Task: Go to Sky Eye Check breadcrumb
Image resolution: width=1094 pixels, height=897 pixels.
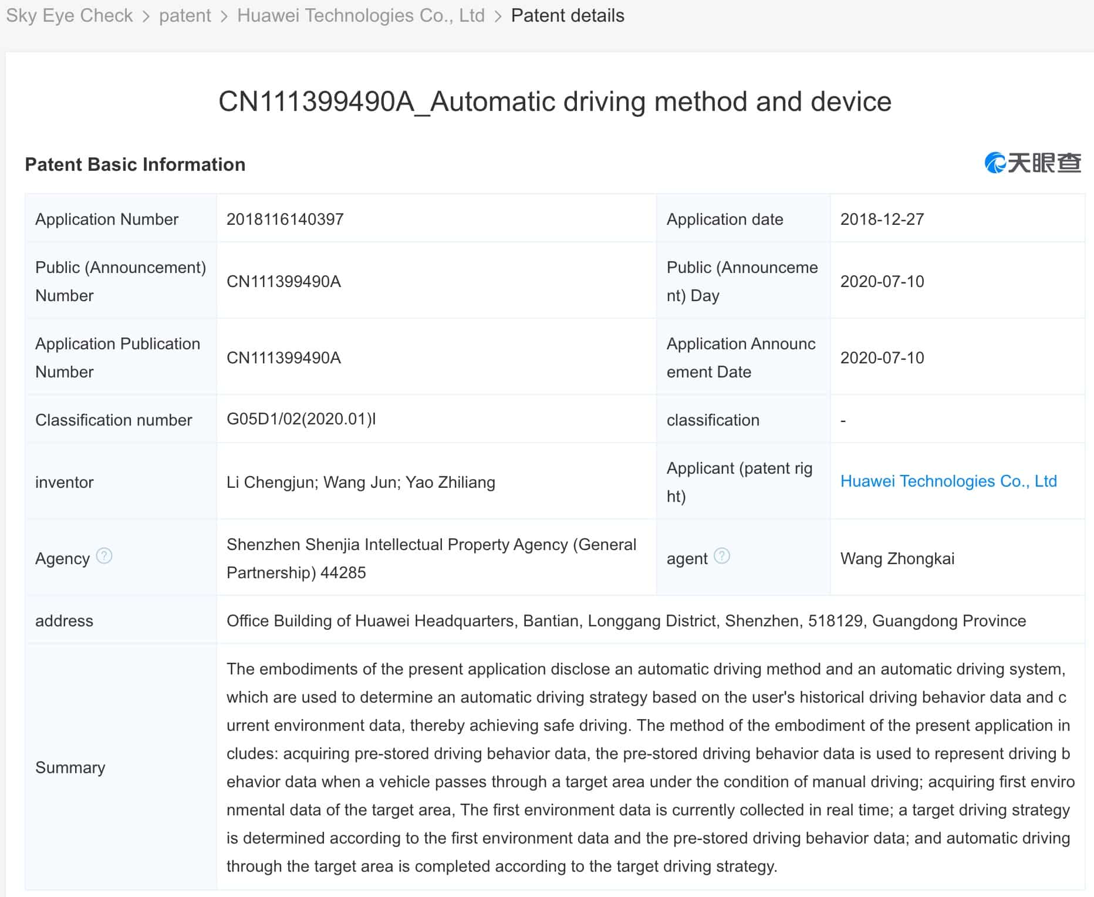Action: pos(69,15)
